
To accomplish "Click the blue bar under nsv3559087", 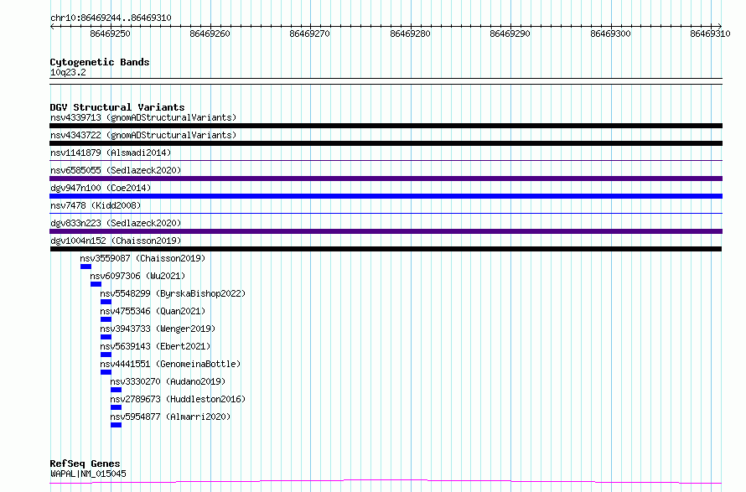I will click(85, 267).
